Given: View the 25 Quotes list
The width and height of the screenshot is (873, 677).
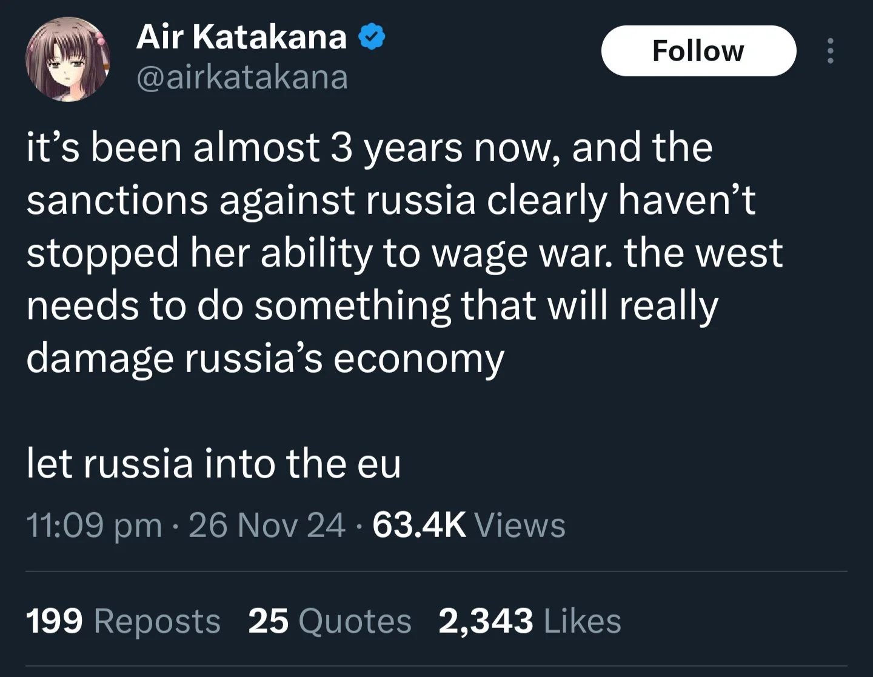Looking at the screenshot, I should [330, 621].
